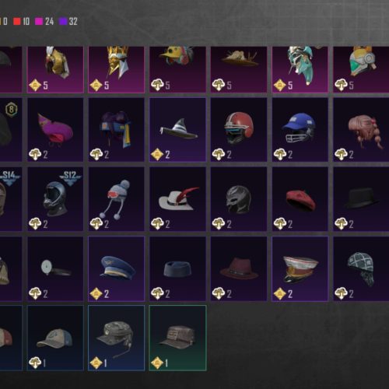Select the pom-pom winter beanie
389x389 pixels.
tap(117, 199)
